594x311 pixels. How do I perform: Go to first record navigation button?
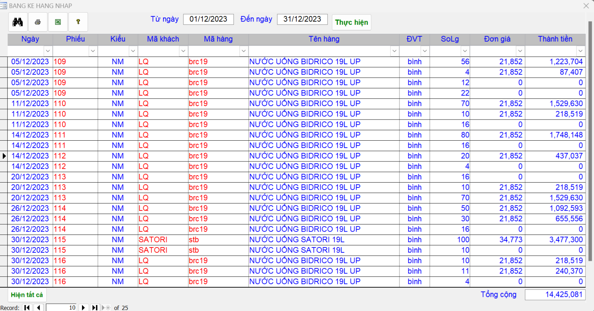27,307
